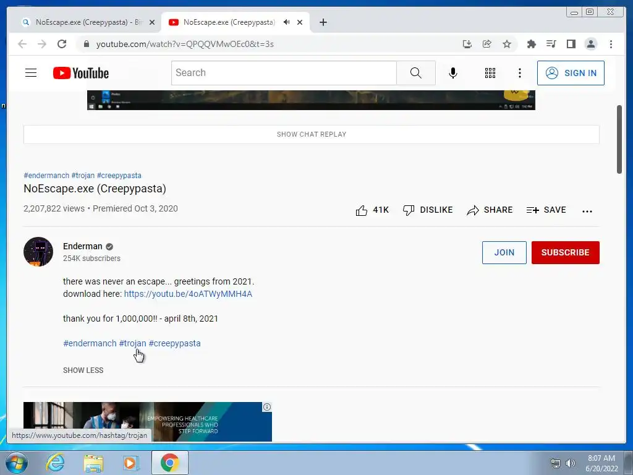Open the youtu.be/4oATWyMMH4A download link

188,294
